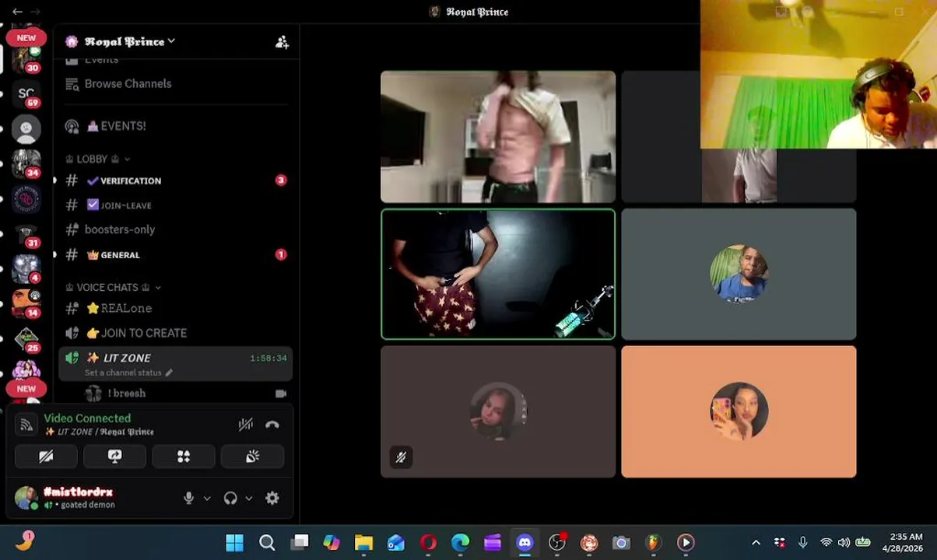
Task: Toggle microphone mute in user panel
Action: [x=188, y=498]
